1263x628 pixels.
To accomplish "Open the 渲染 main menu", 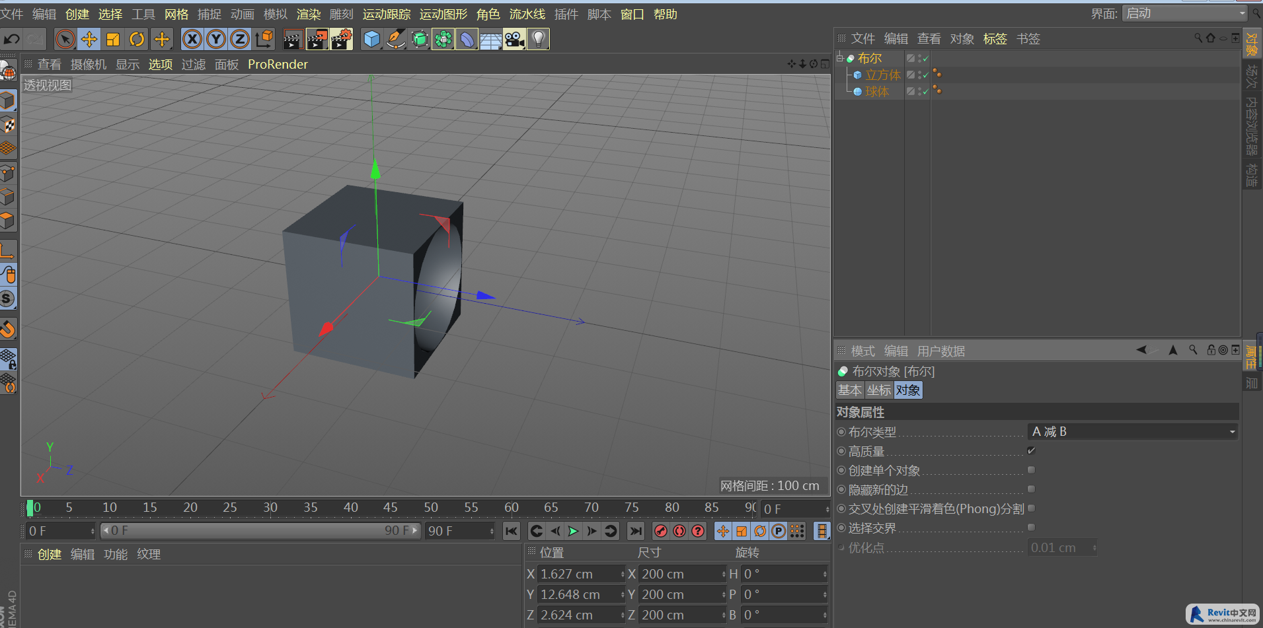I will click(309, 14).
